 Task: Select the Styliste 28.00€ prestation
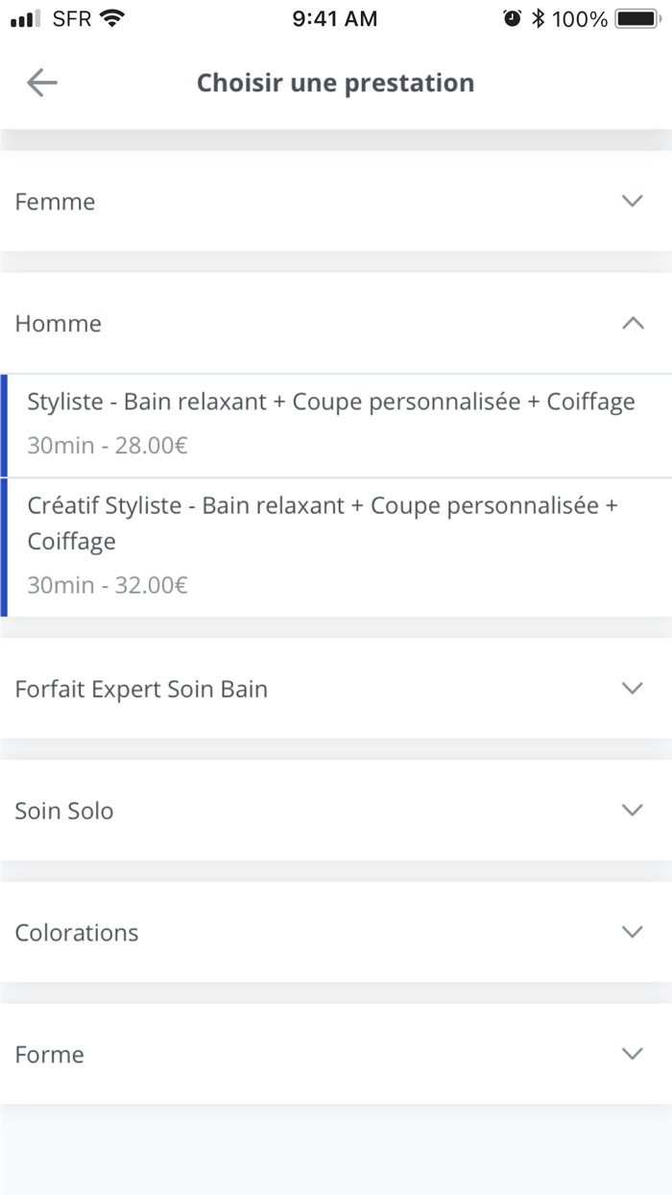coord(336,421)
